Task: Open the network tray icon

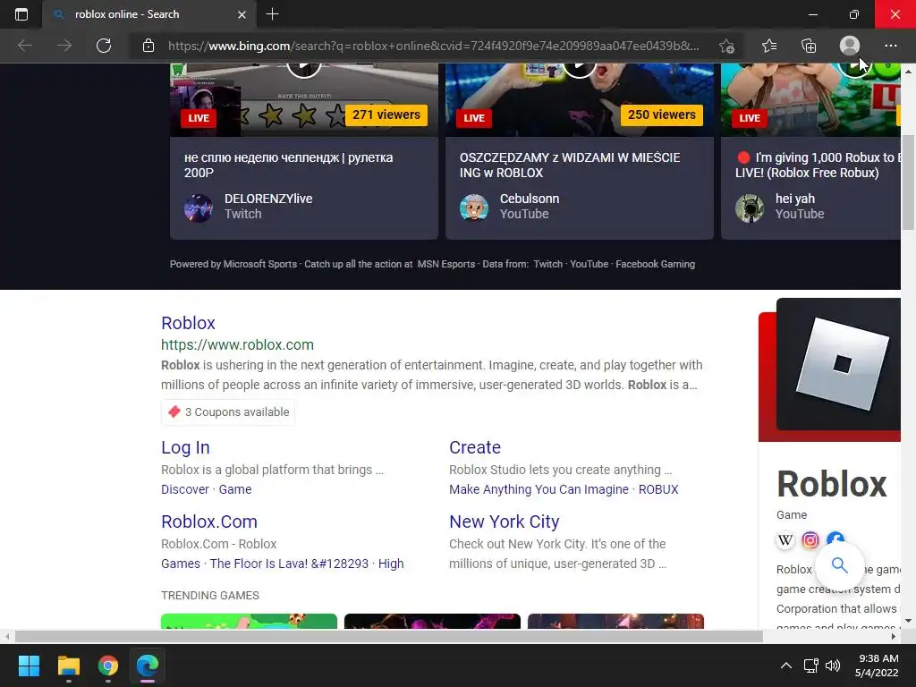Action: [810, 666]
